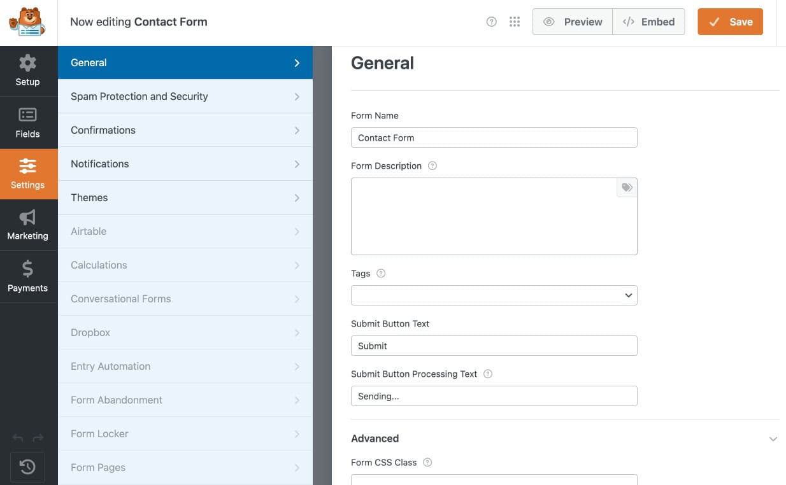Open the Marketing megaphone panel
The width and height of the screenshot is (786, 485).
(28, 225)
